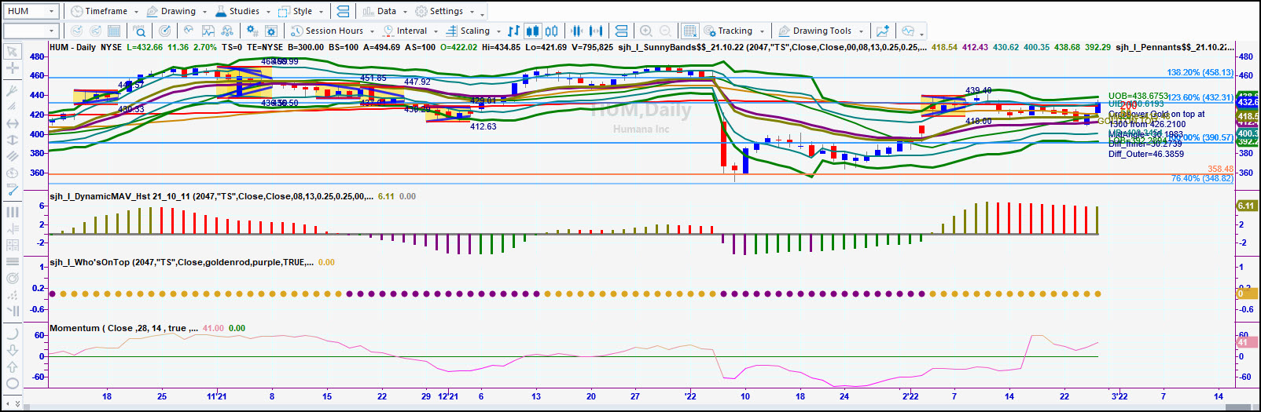Click the 76.40% (348.82) Fibonacci level label

(1202, 178)
